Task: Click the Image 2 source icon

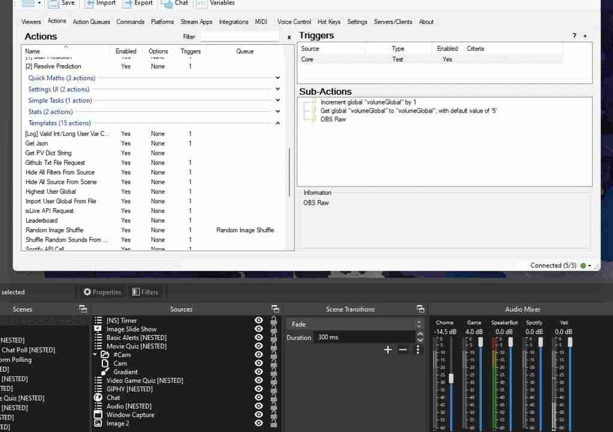Action: point(98,423)
